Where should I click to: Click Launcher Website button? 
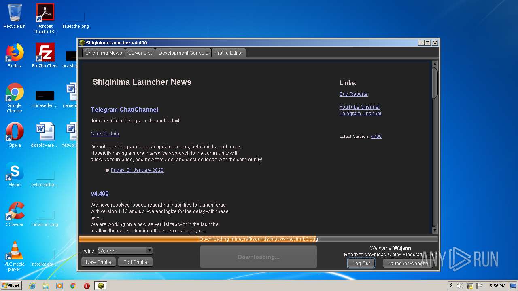408,263
